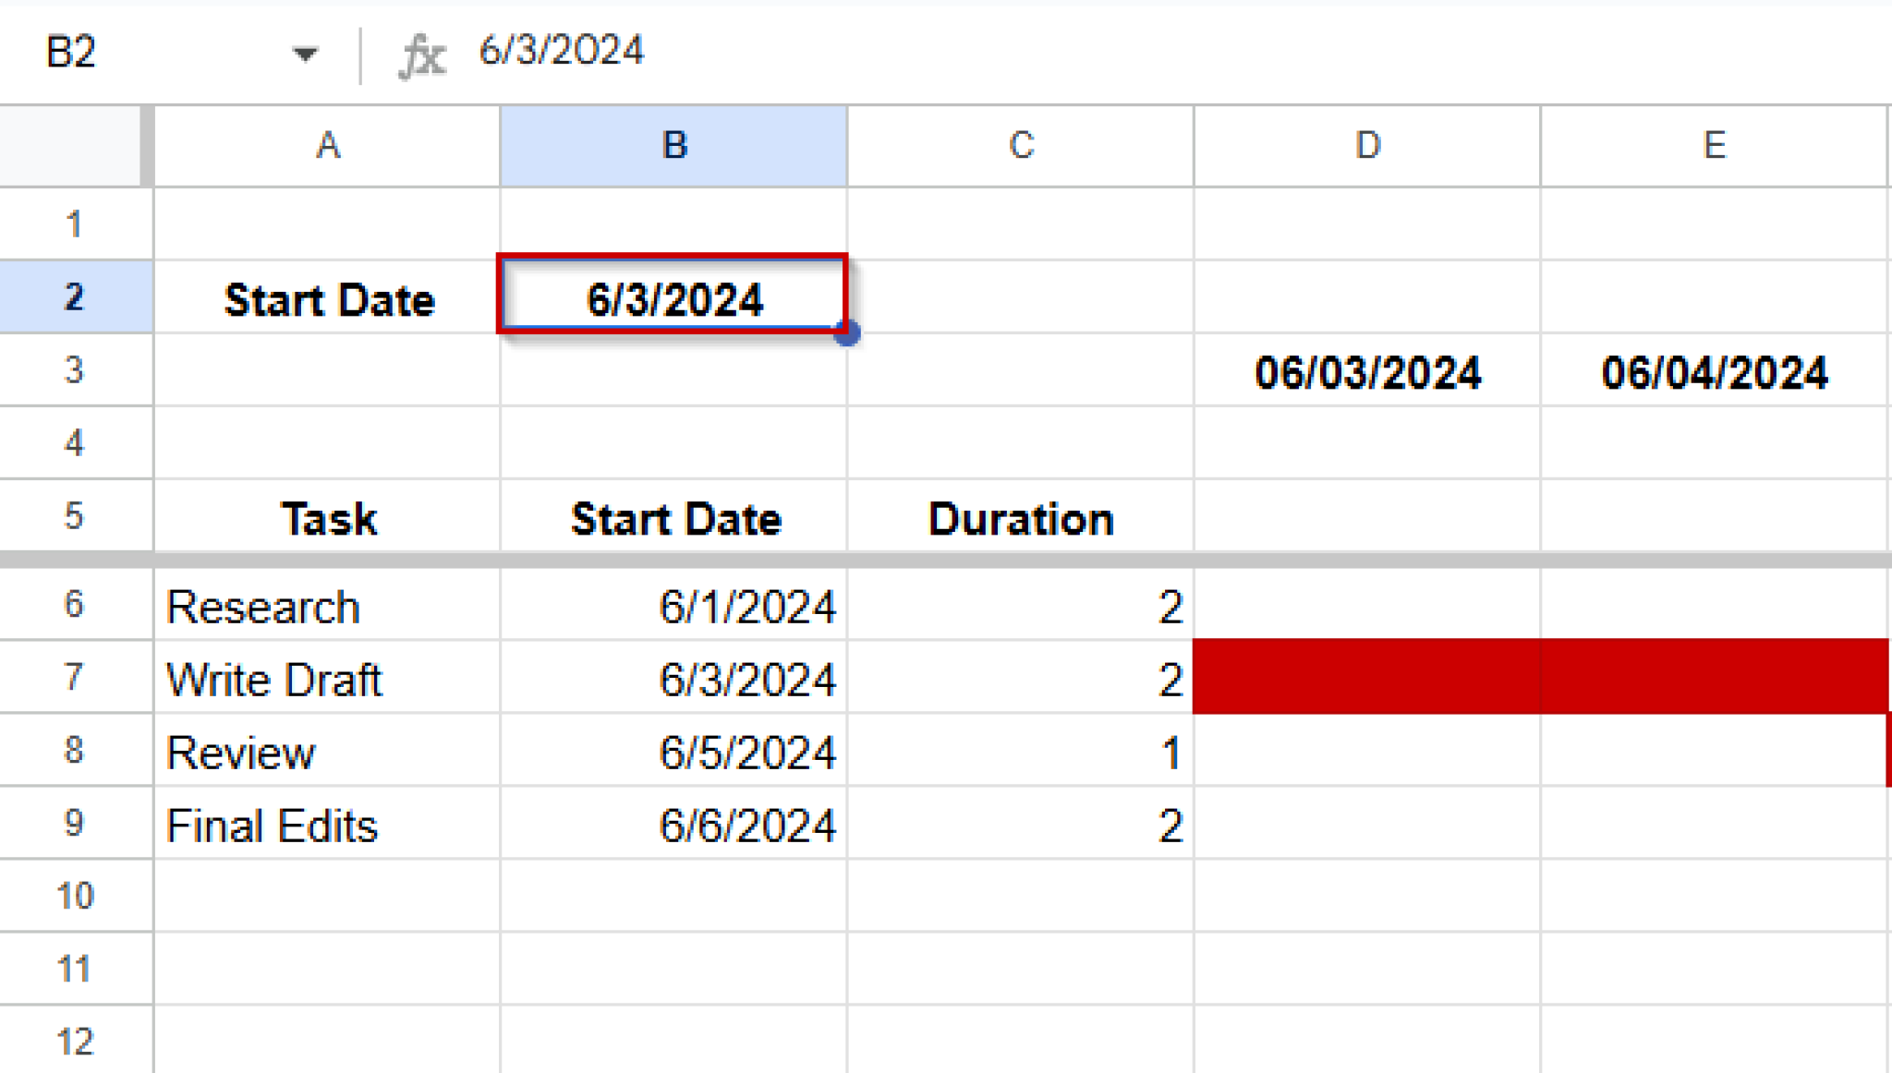The height and width of the screenshot is (1073, 1892).
Task: Select column header B
Action: click(672, 145)
